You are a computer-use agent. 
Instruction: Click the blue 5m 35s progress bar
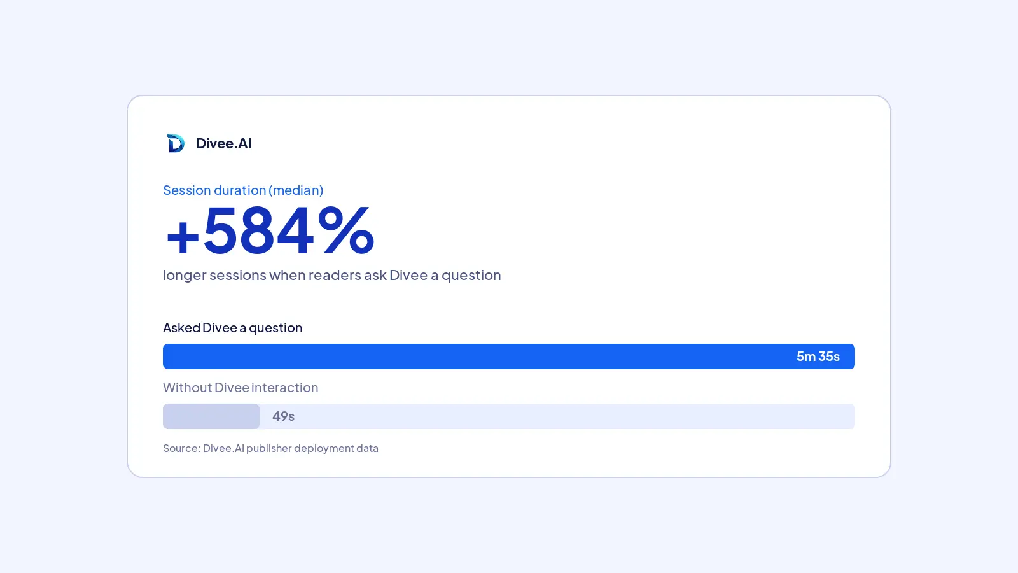[x=509, y=357]
